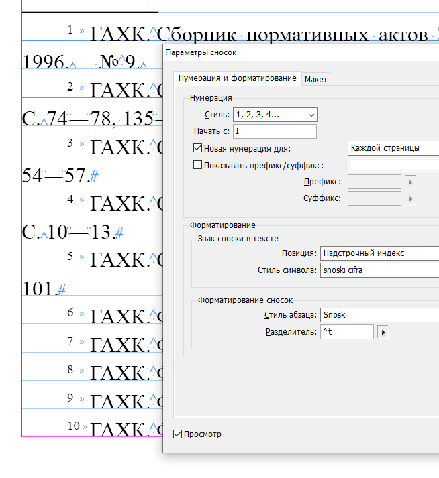Click the Разделитель field containing ^t
This screenshot has width=439, height=478.
click(347, 332)
